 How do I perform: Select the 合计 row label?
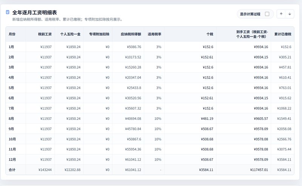pyautogui.click(x=12, y=170)
